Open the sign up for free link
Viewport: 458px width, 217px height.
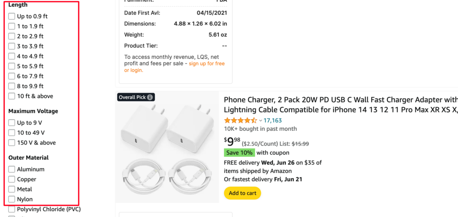coord(207,64)
